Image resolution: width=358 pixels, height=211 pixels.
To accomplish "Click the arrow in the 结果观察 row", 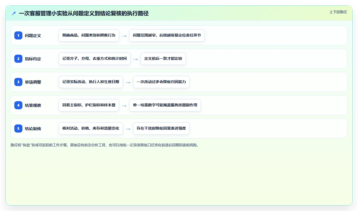I will pos(124,105).
